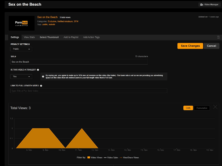Go to Add to Playlist tab
Viewport: 222px width, 166px height.
point(71,37)
